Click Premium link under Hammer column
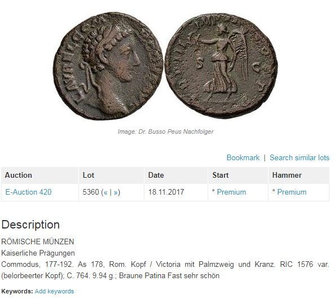The image size is (334, 303). [x=292, y=192]
